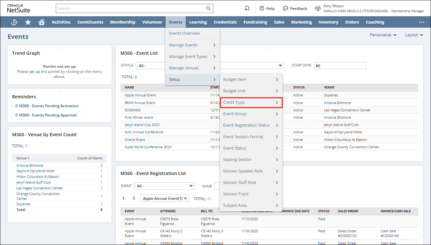431x245 pixels.
Task: Click M360 - Events Pending Approval link
Action: click(x=48, y=115)
